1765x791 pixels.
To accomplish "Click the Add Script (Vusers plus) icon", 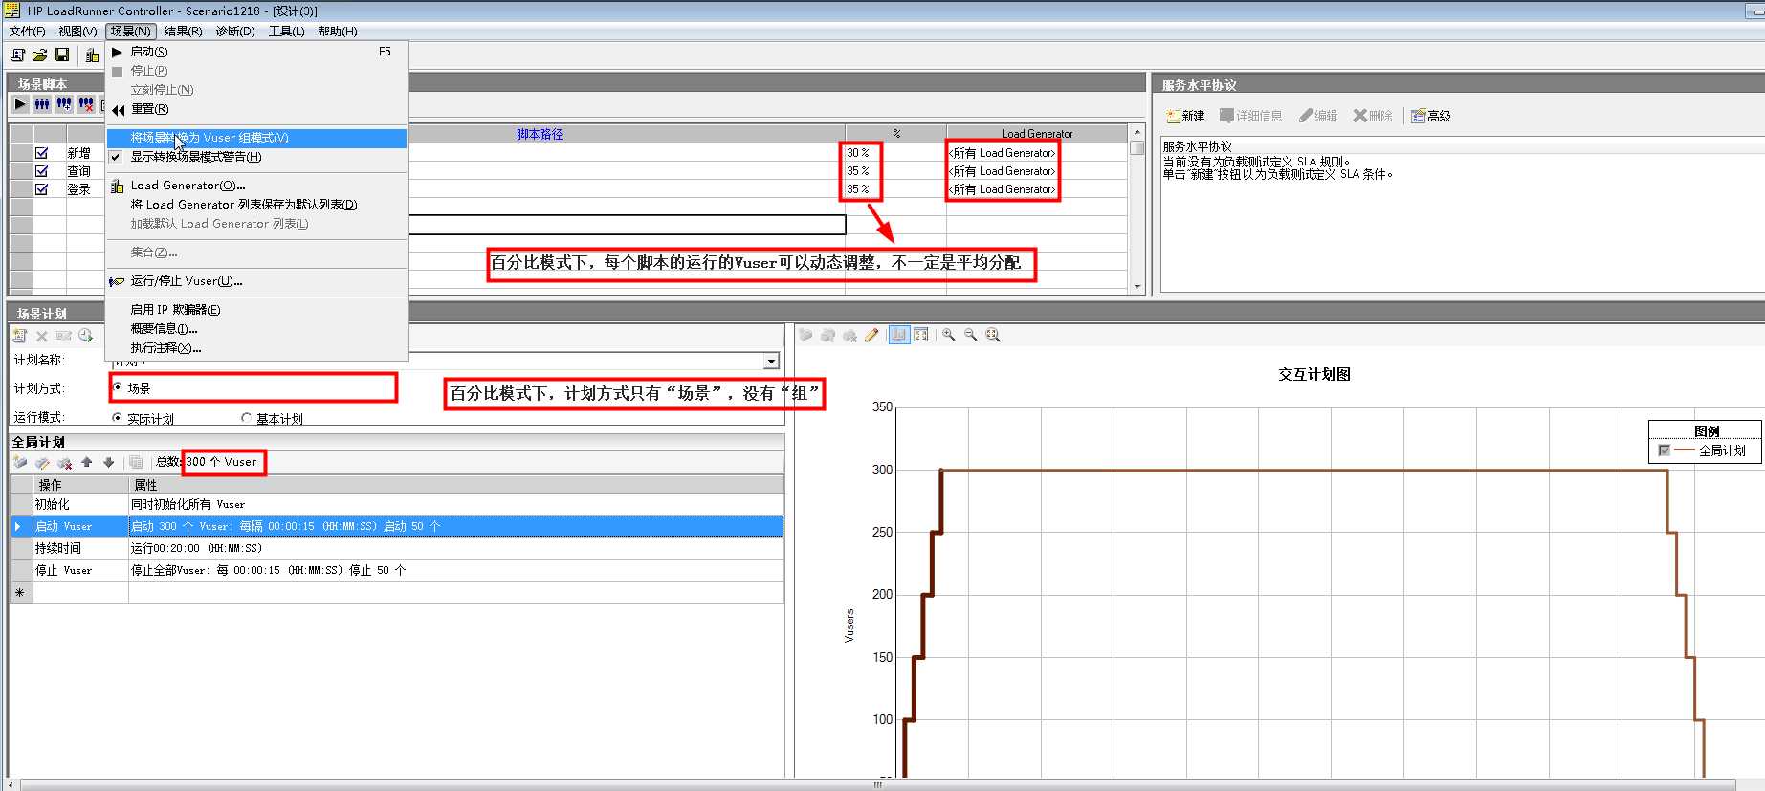I will (x=64, y=104).
